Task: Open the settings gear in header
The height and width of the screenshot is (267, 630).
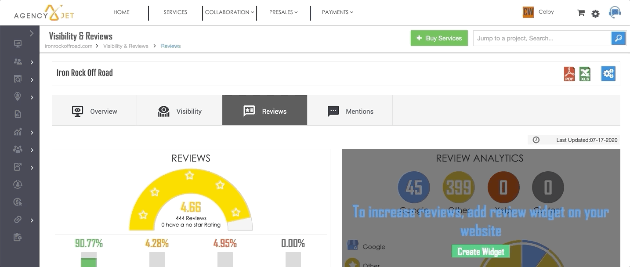Action: coord(595,14)
